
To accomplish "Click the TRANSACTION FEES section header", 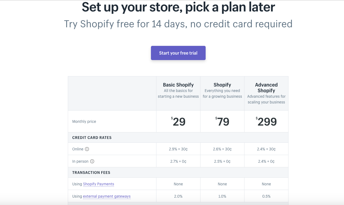I will pyautogui.click(x=91, y=173).
